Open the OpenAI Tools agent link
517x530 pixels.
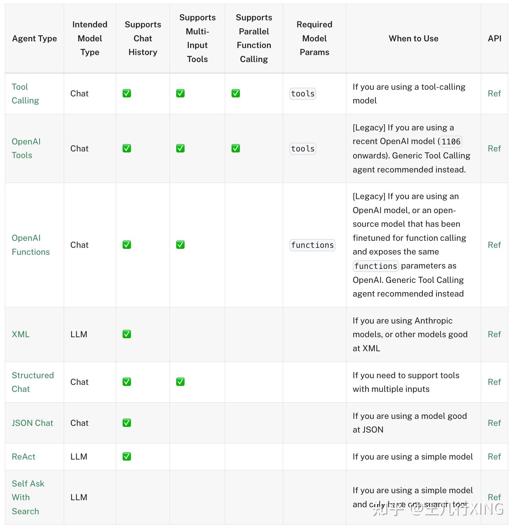pos(26,148)
